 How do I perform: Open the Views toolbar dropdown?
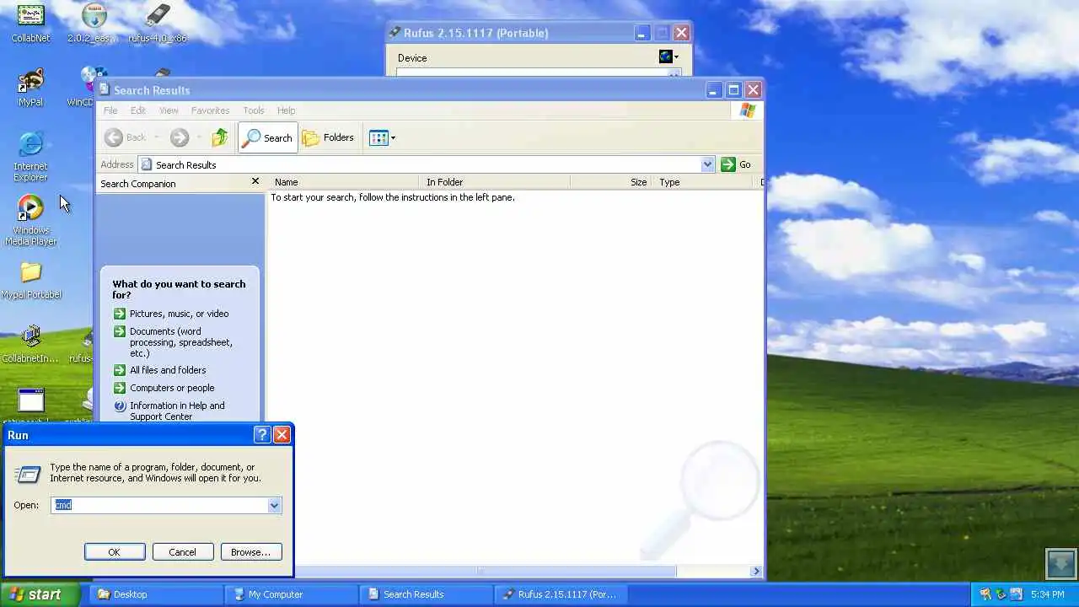point(383,137)
